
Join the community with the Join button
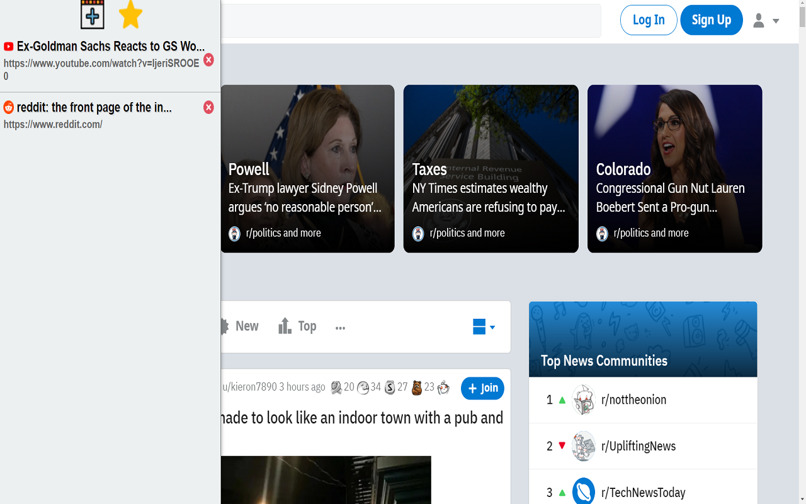[x=482, y=388]
